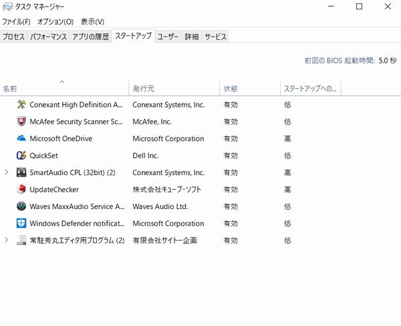Click the Windows Defender shield icon

coord(21,223)
